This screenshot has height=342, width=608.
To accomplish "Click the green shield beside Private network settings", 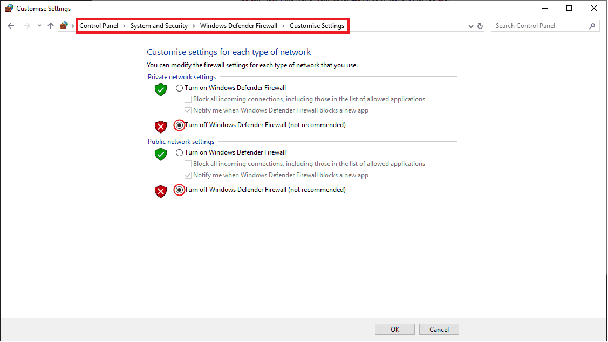I will pos(160,90).
